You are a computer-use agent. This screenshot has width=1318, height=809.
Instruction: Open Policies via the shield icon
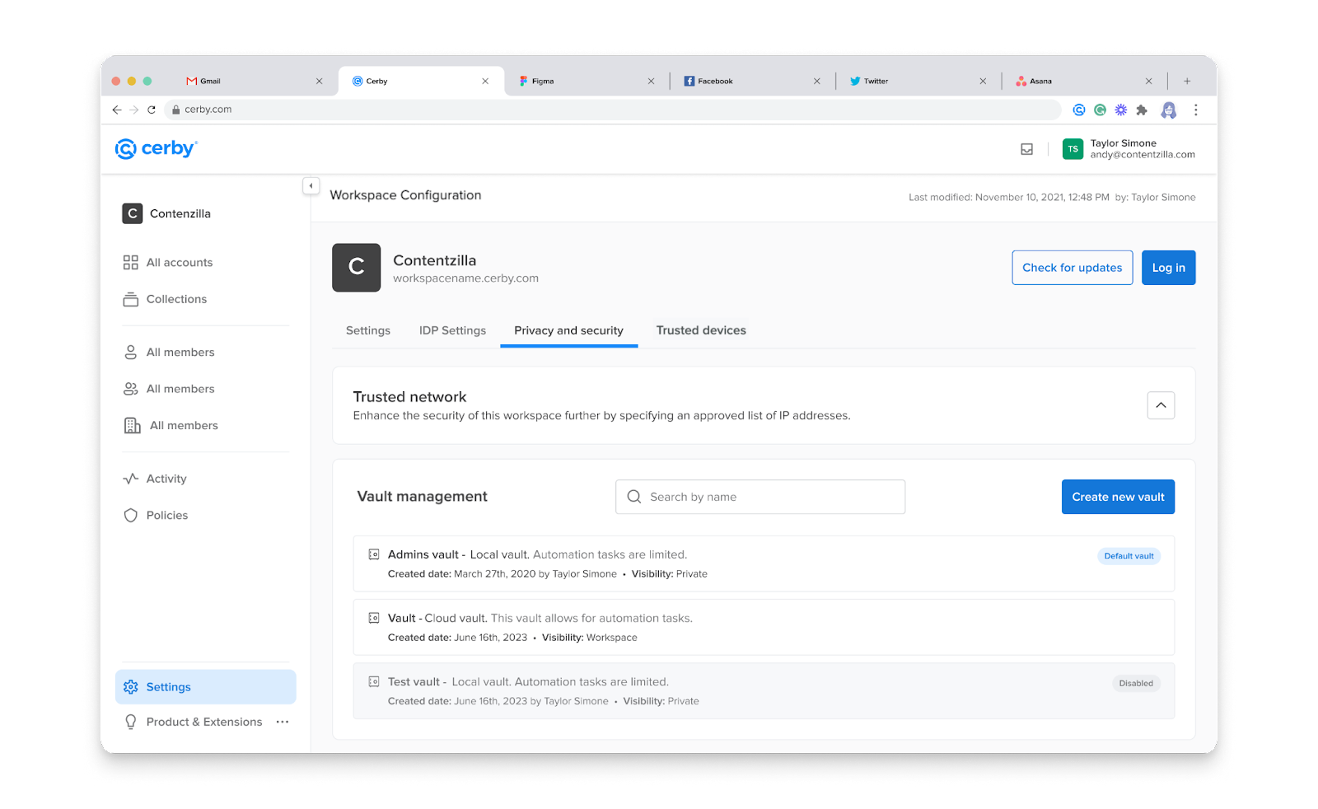coord(131,515)
